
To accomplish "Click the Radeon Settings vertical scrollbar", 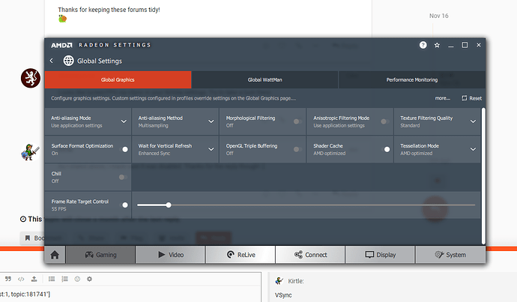I will tap(483, 176).
